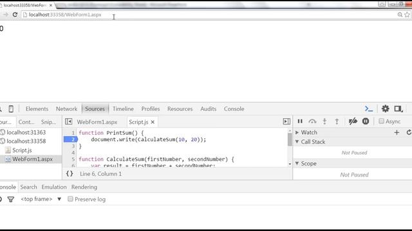Image resolution: width=412 pixels, height=231 pixels.
Task: Switch to Snippets navigator tab
Action: (49, 122)
